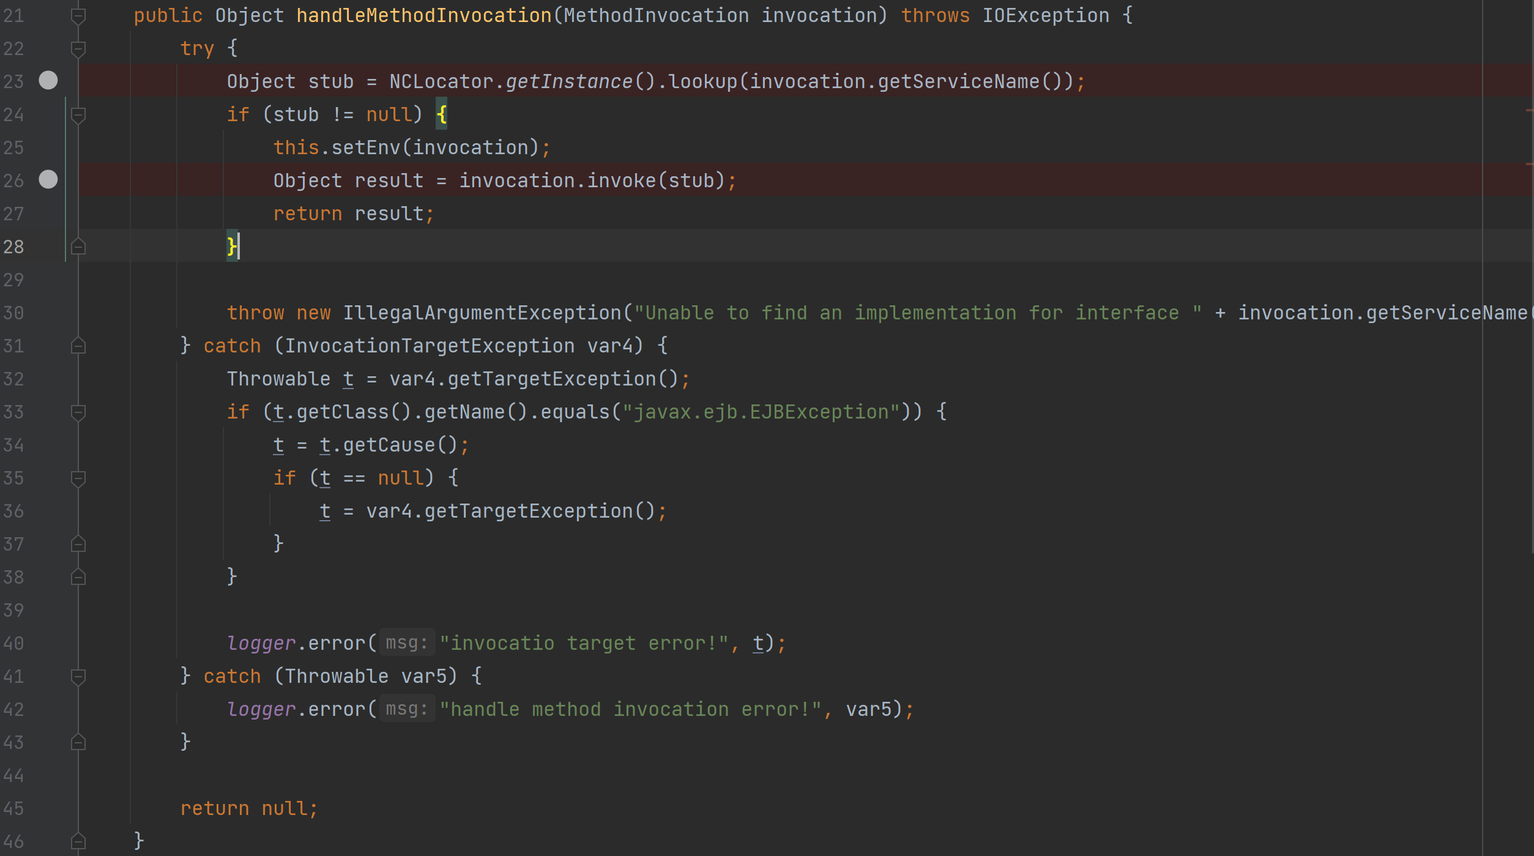Click the msg: inlay hint on line 40
This screenshot has width=1534, height=856.
406,642
